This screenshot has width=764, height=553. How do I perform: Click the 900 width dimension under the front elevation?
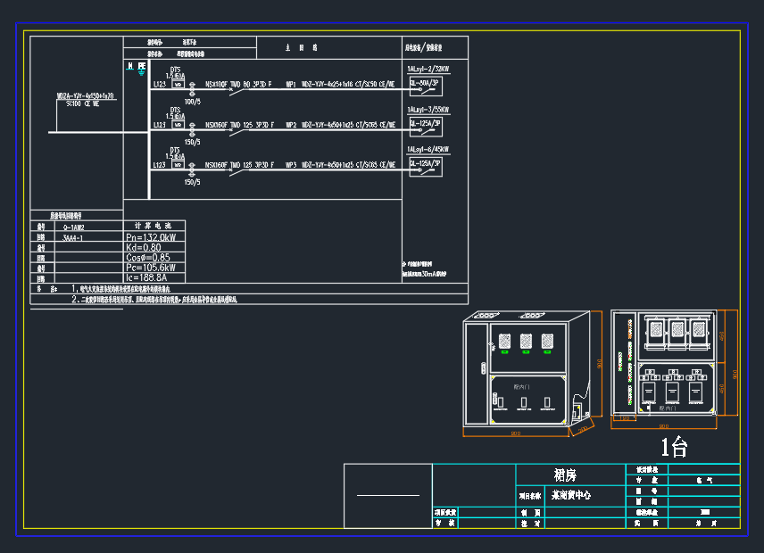664,426
